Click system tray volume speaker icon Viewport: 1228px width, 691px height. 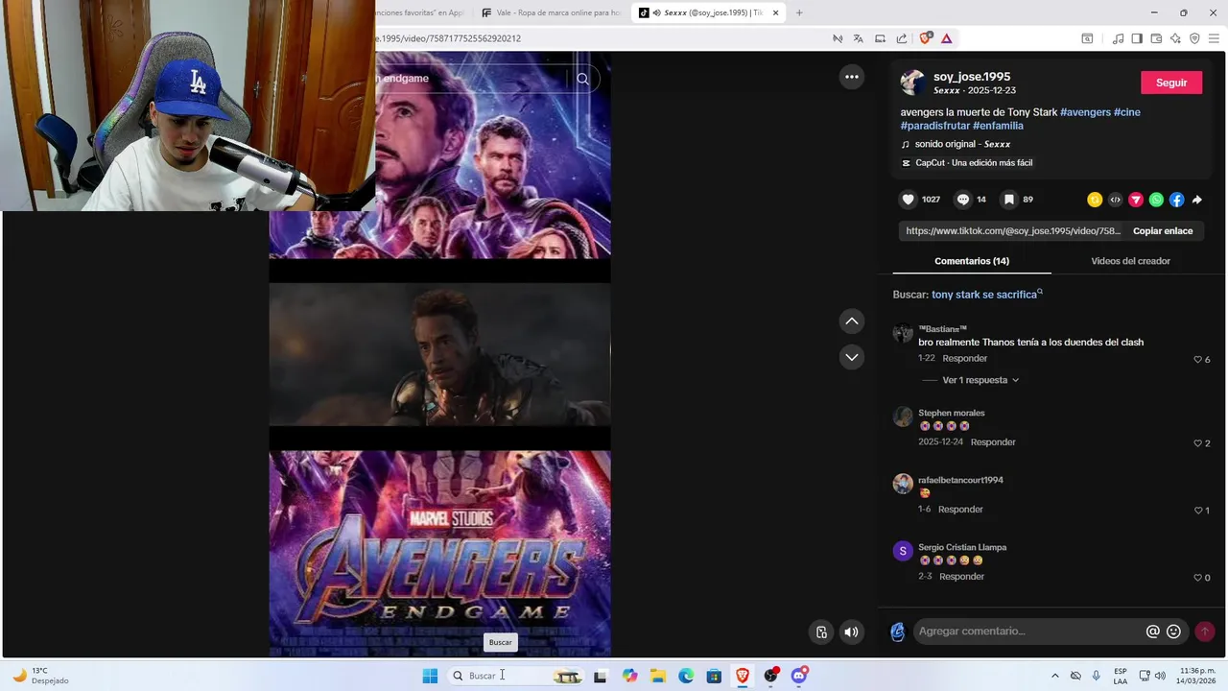coord(1160,676)
